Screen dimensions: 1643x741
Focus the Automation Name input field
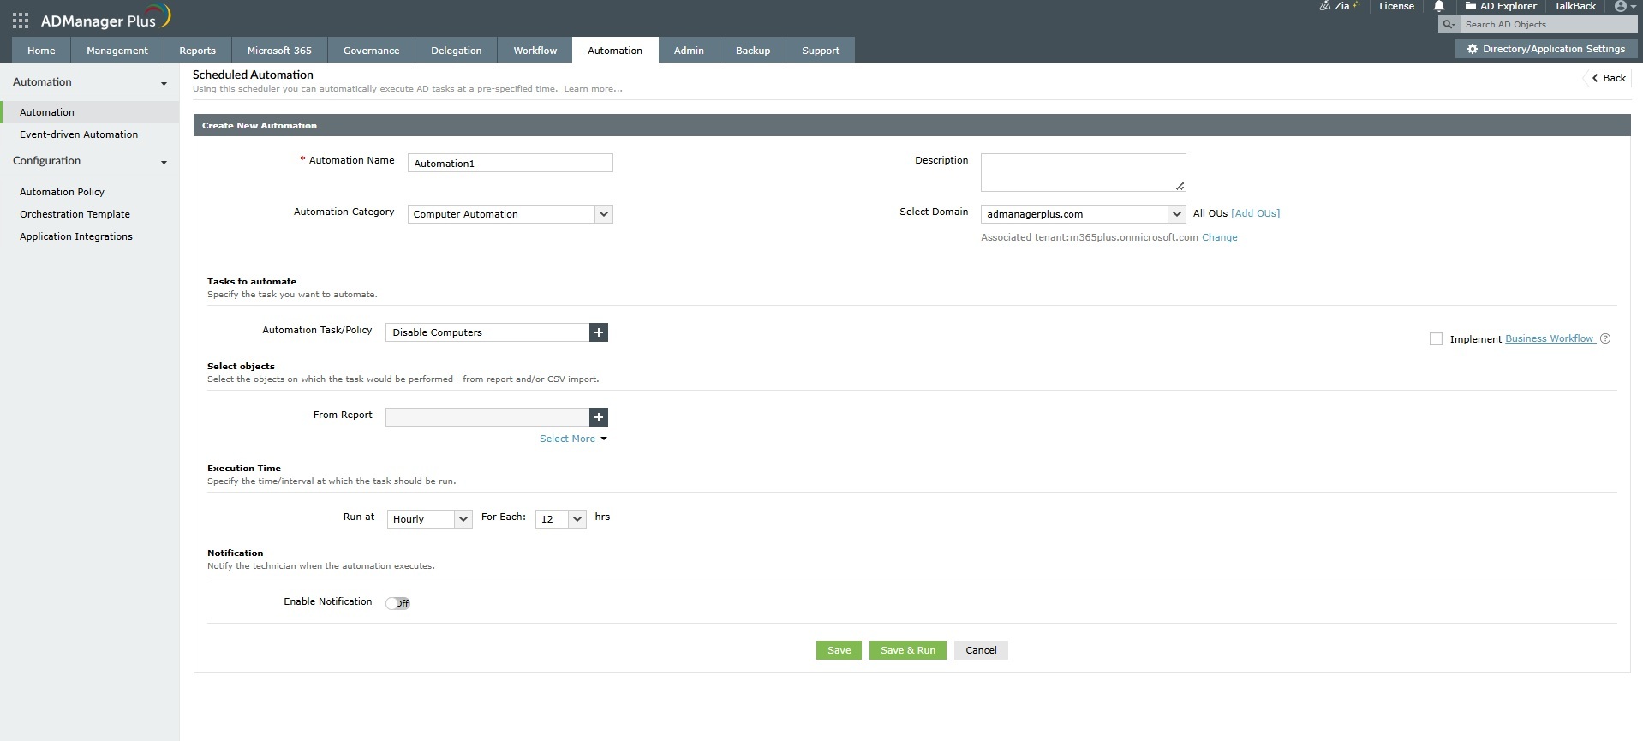511,163
